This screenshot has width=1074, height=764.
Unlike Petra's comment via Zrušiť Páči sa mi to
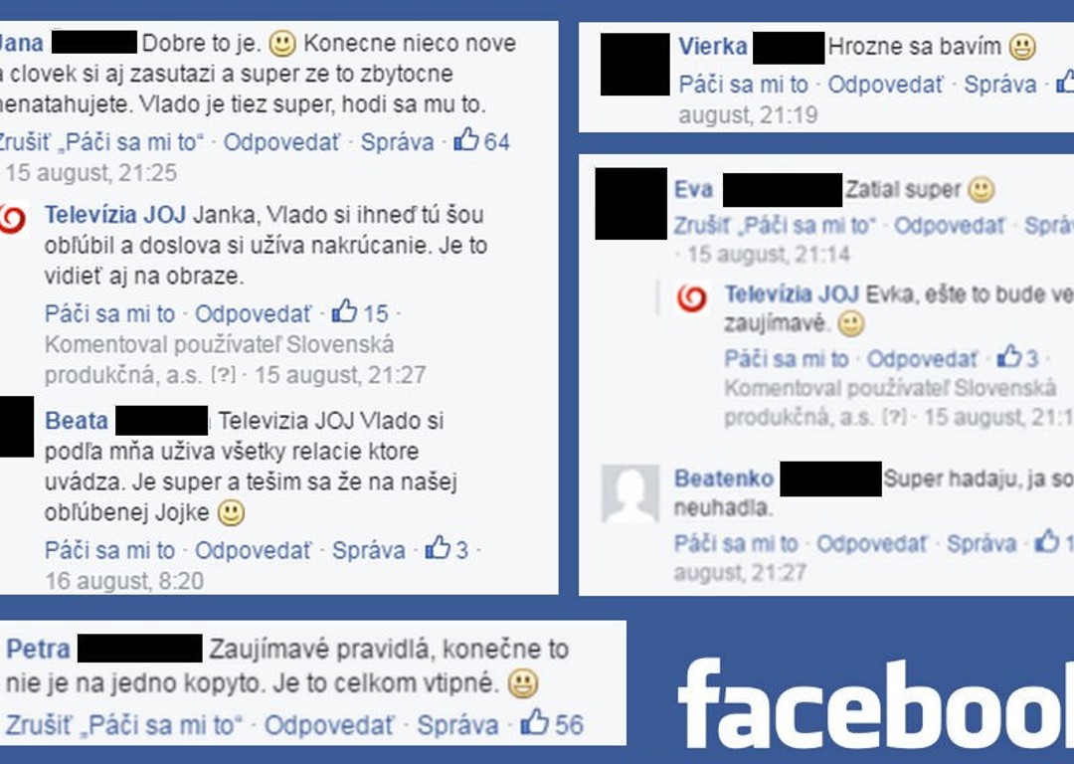tap(124, 725)
